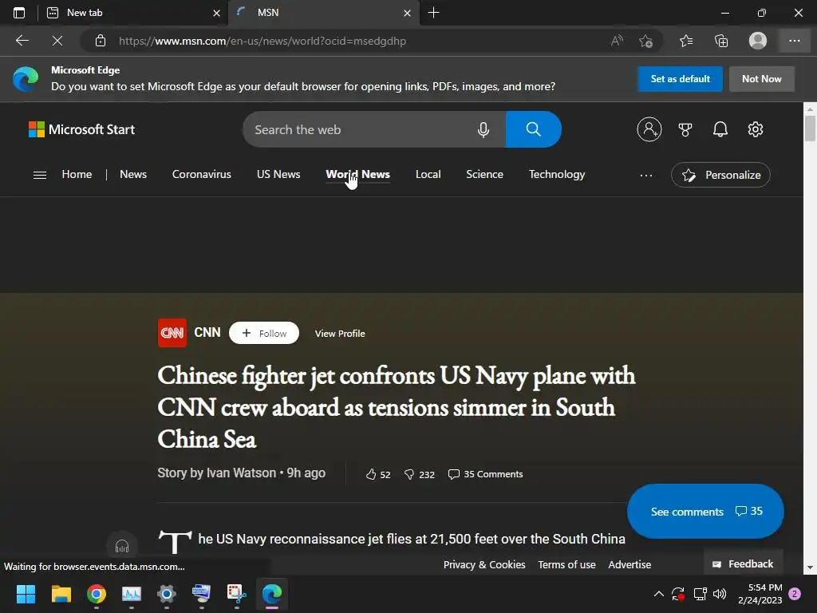Viewport: 817px width, 613px height.
Task: Open Snipping Tool from the taskbar
Action: (x=236, y=594)
